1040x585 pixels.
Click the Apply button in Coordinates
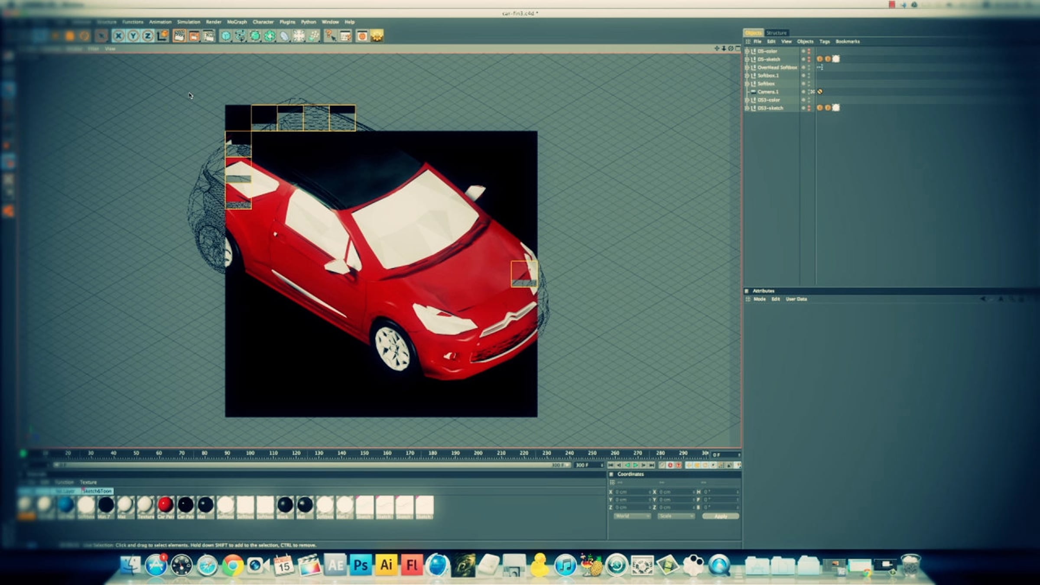click(x=720, y=516)
